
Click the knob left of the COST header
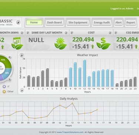[72, 33]
